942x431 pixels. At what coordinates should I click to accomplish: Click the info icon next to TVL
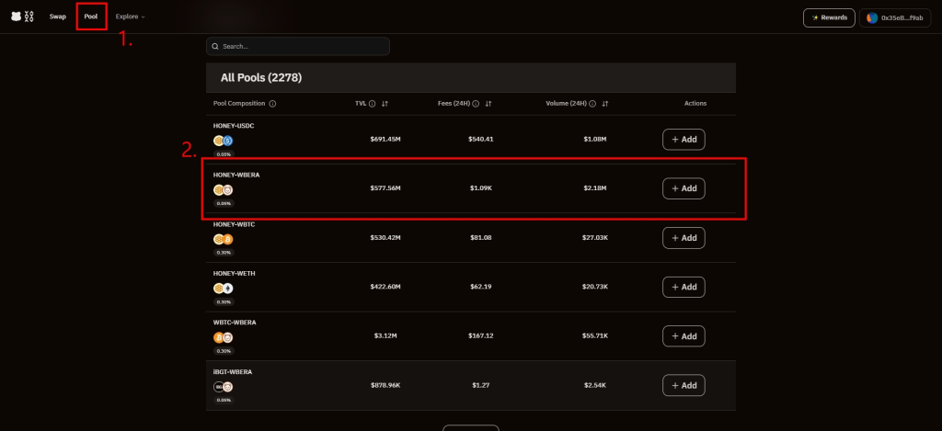(373, 104)
